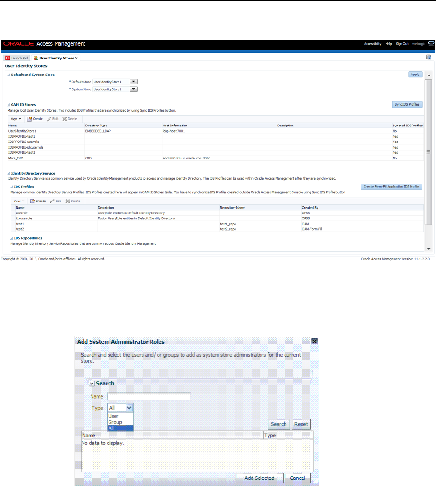Click Edit in OAM ID Stores toolbar
The image size is (436, 486).
53,119
